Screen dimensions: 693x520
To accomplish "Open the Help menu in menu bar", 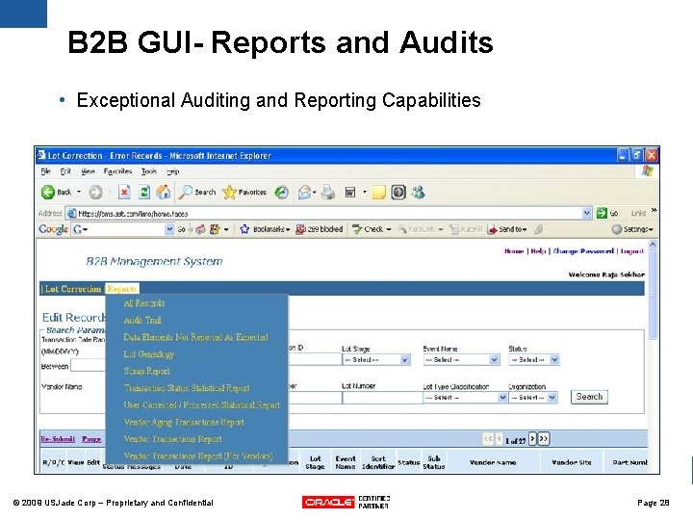I will coord(173,171).
